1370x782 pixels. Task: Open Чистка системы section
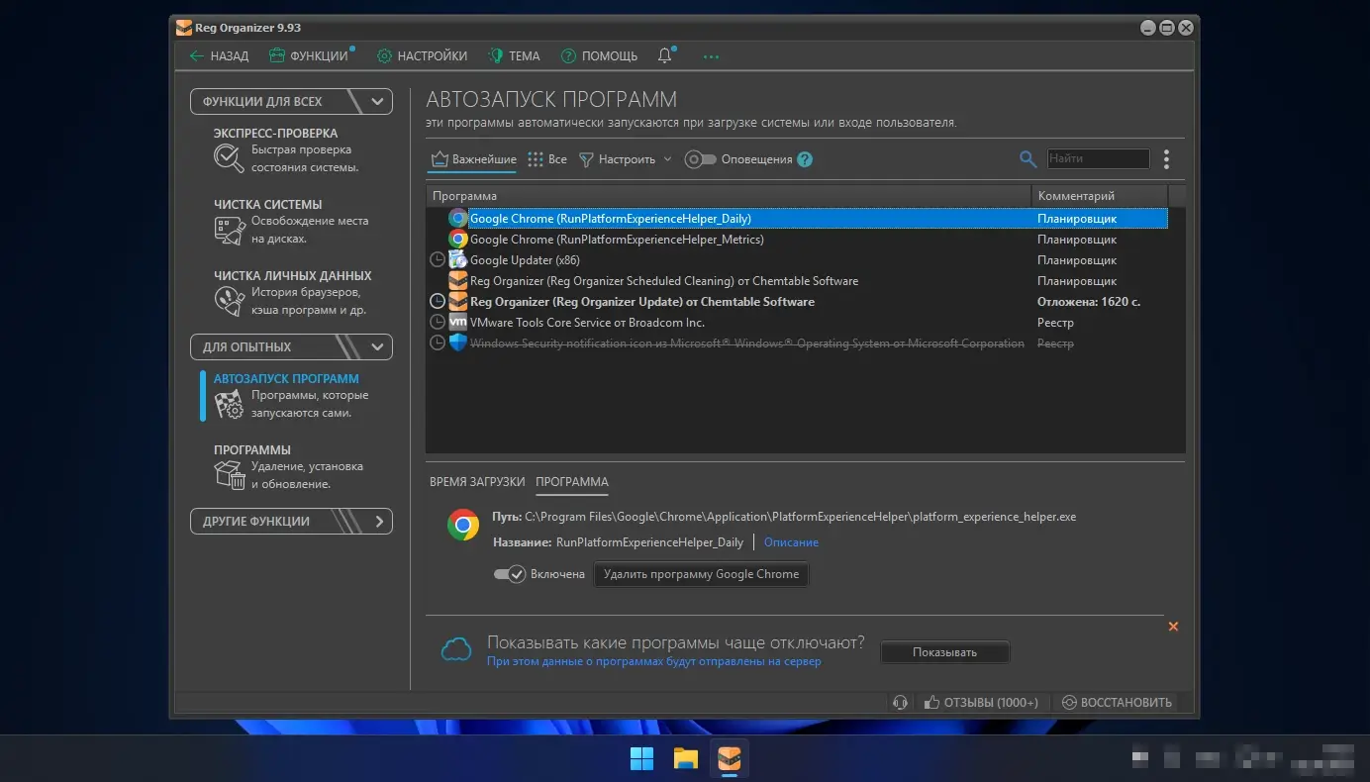[292, 221]
